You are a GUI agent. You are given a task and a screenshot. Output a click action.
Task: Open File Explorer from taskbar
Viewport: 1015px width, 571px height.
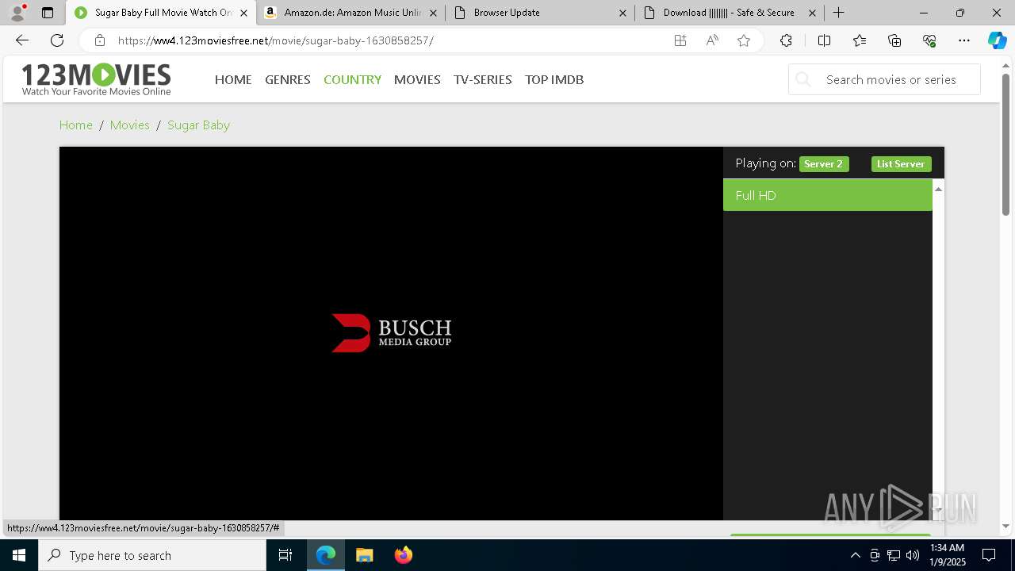364,555
